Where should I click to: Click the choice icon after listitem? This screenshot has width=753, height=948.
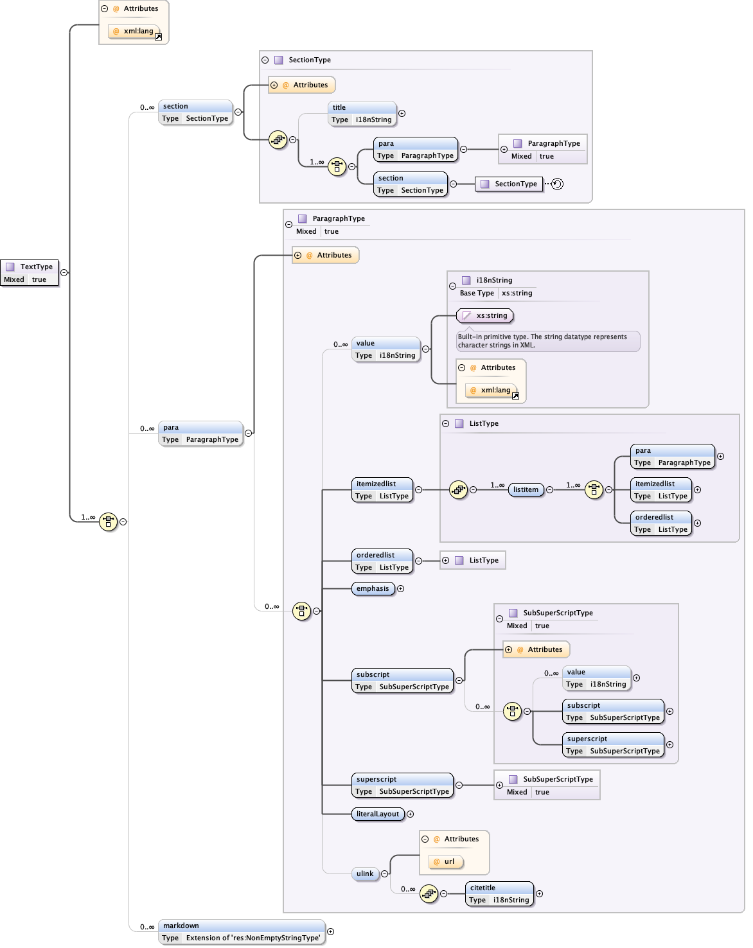point(594,490)
